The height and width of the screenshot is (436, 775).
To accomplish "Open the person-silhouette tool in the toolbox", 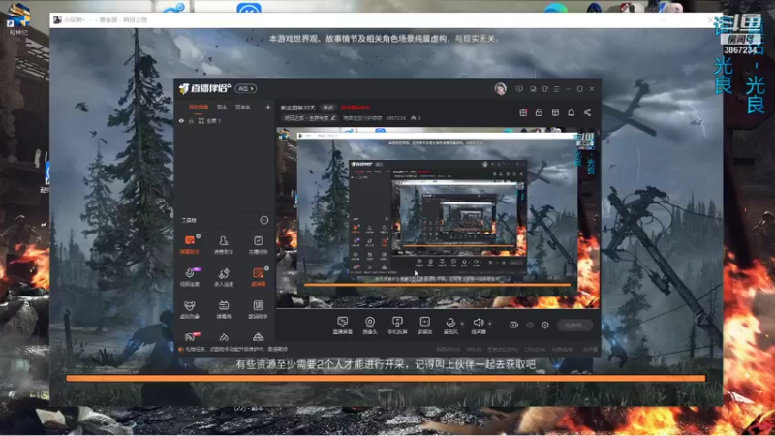I will coord(224,244).
